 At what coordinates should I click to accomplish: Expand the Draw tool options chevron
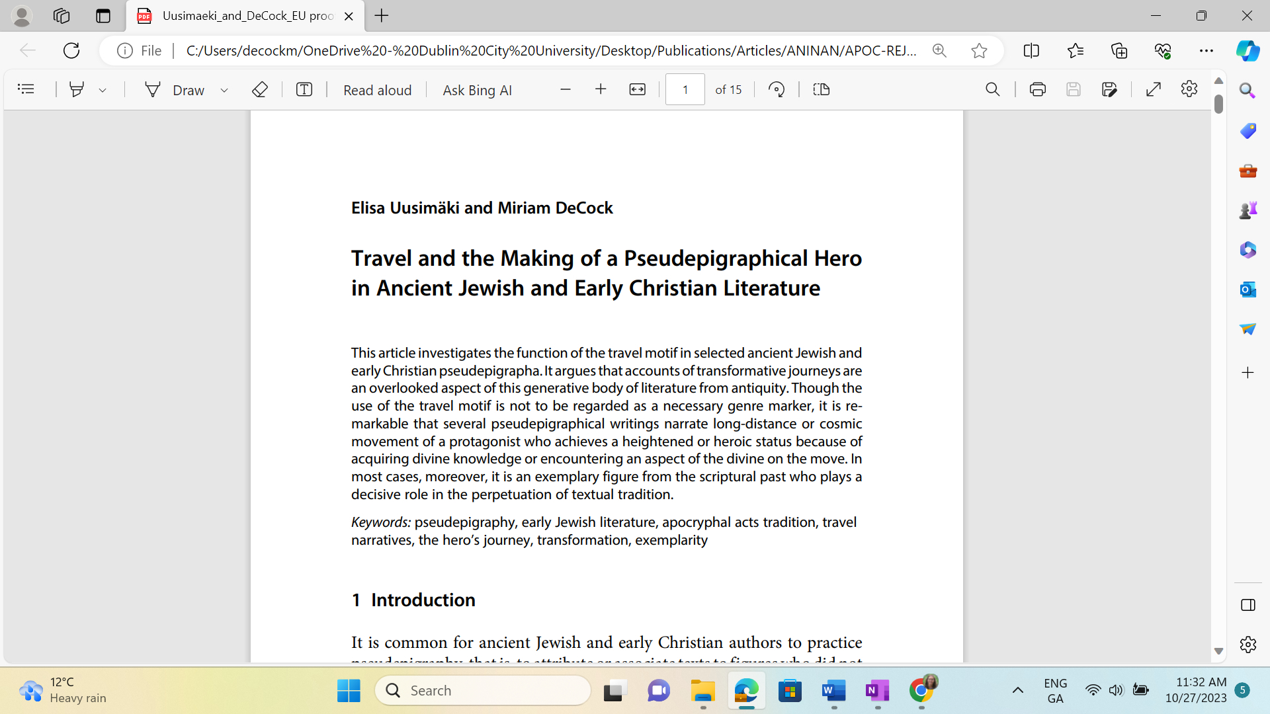click(x=224, y=90)
